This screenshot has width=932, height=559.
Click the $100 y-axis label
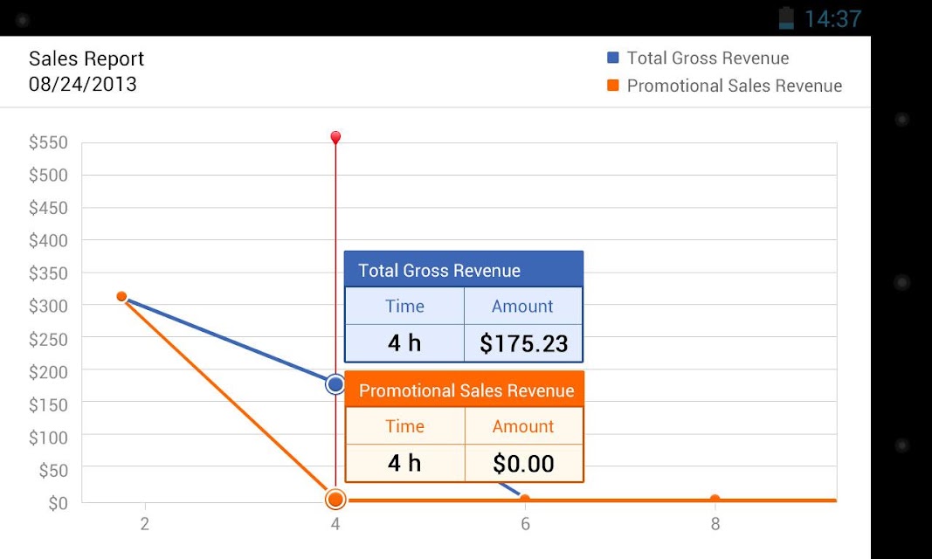48,438
